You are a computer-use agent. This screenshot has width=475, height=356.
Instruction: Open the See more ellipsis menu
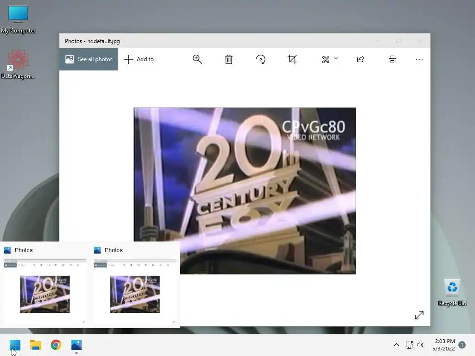point(419,60)
